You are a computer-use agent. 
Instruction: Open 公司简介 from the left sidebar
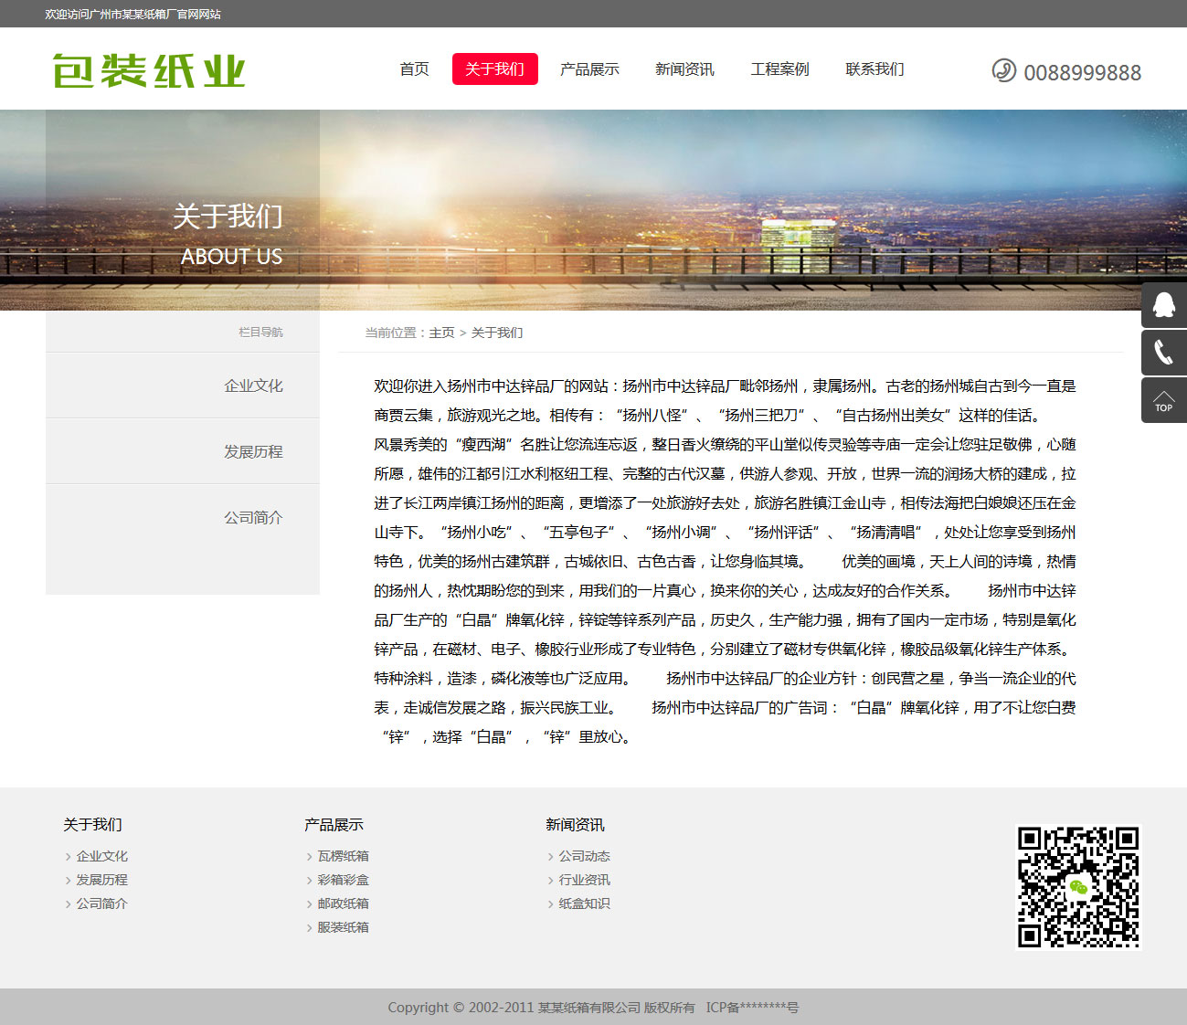(253, 517)
